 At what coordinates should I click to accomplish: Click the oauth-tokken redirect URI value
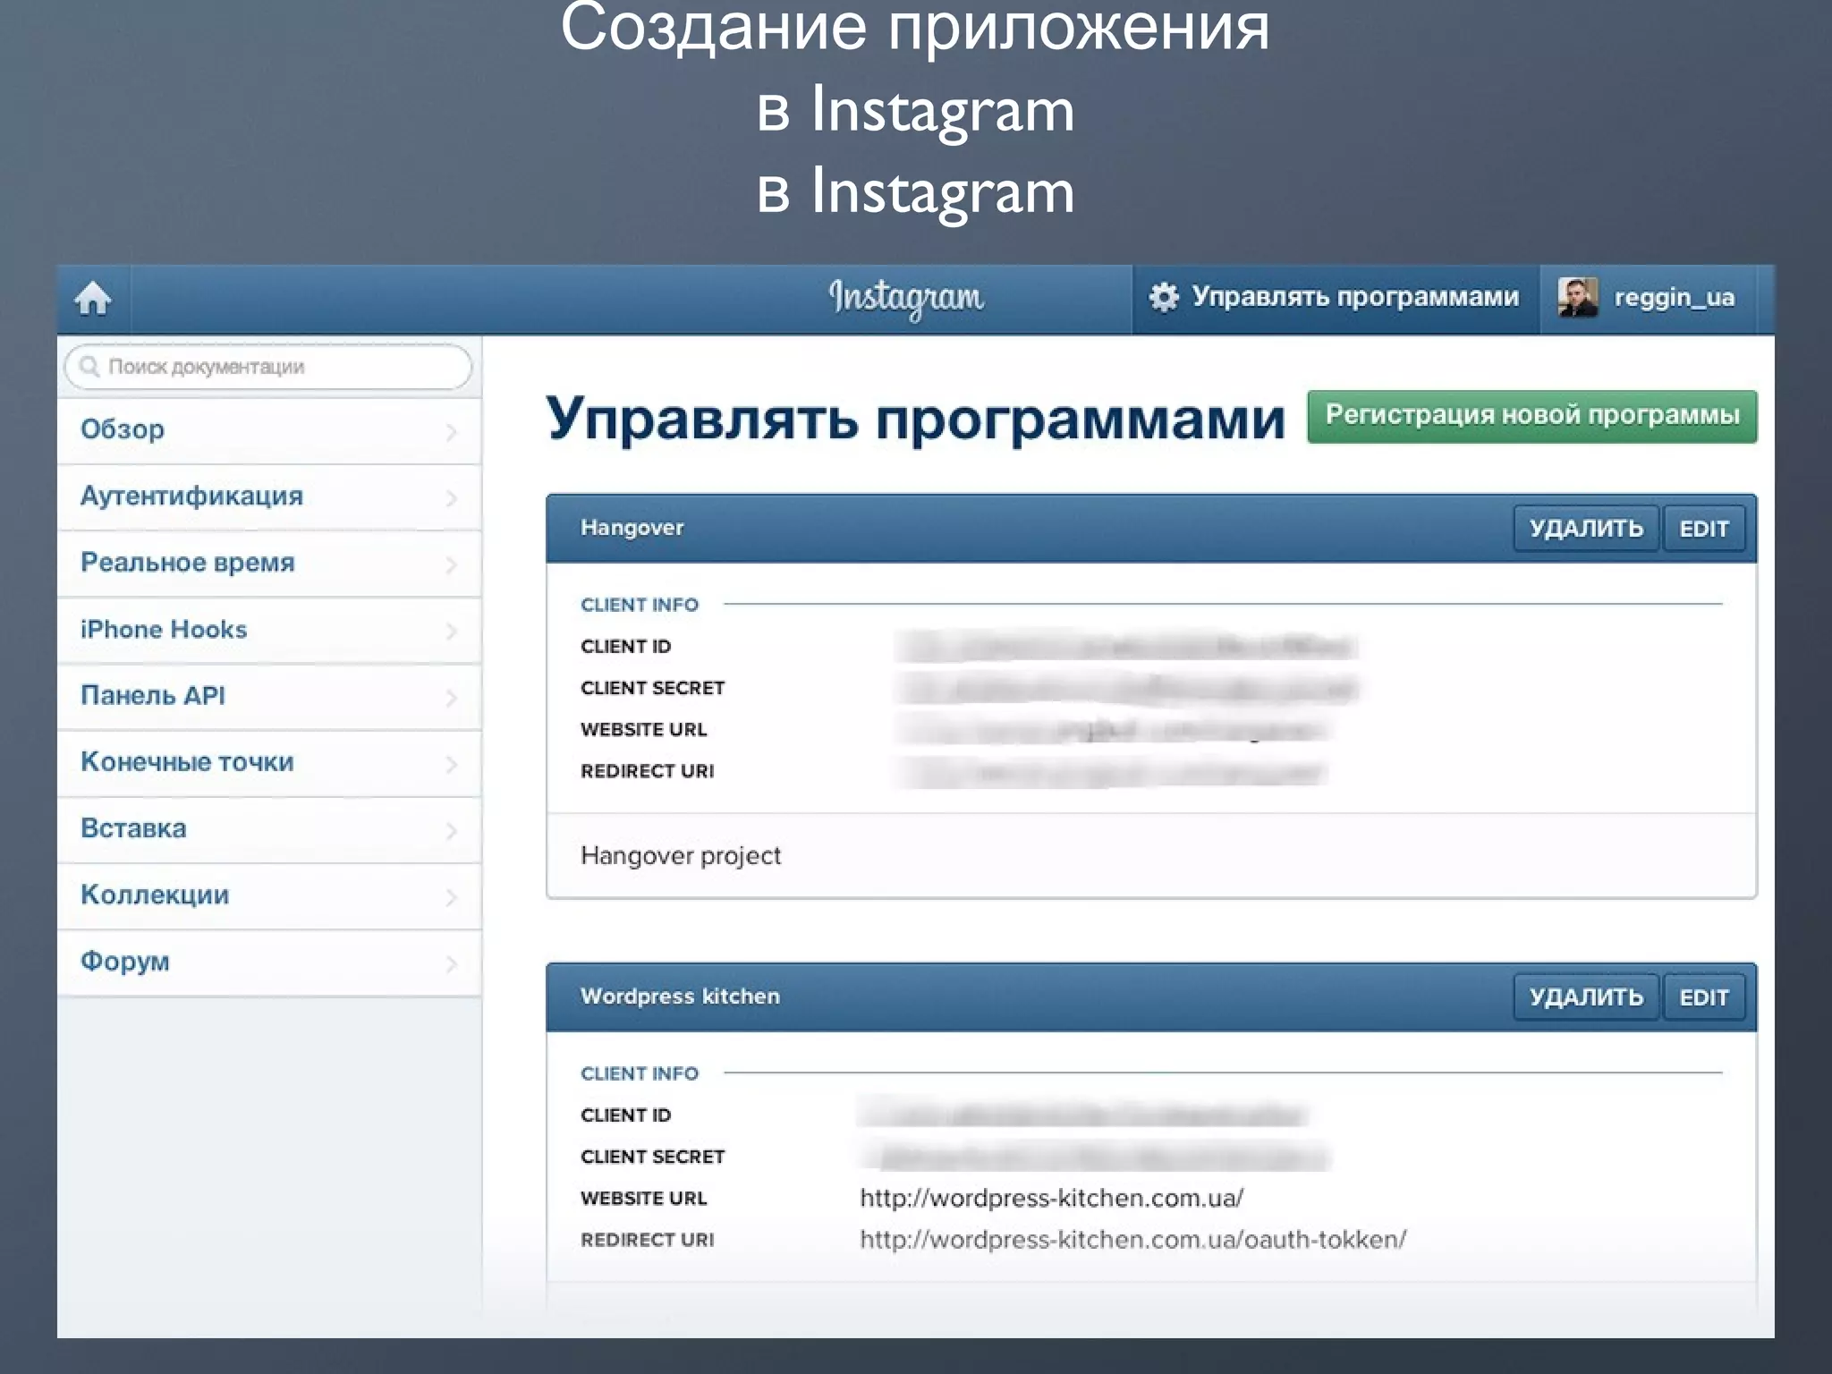(x=1132, y=1240)
